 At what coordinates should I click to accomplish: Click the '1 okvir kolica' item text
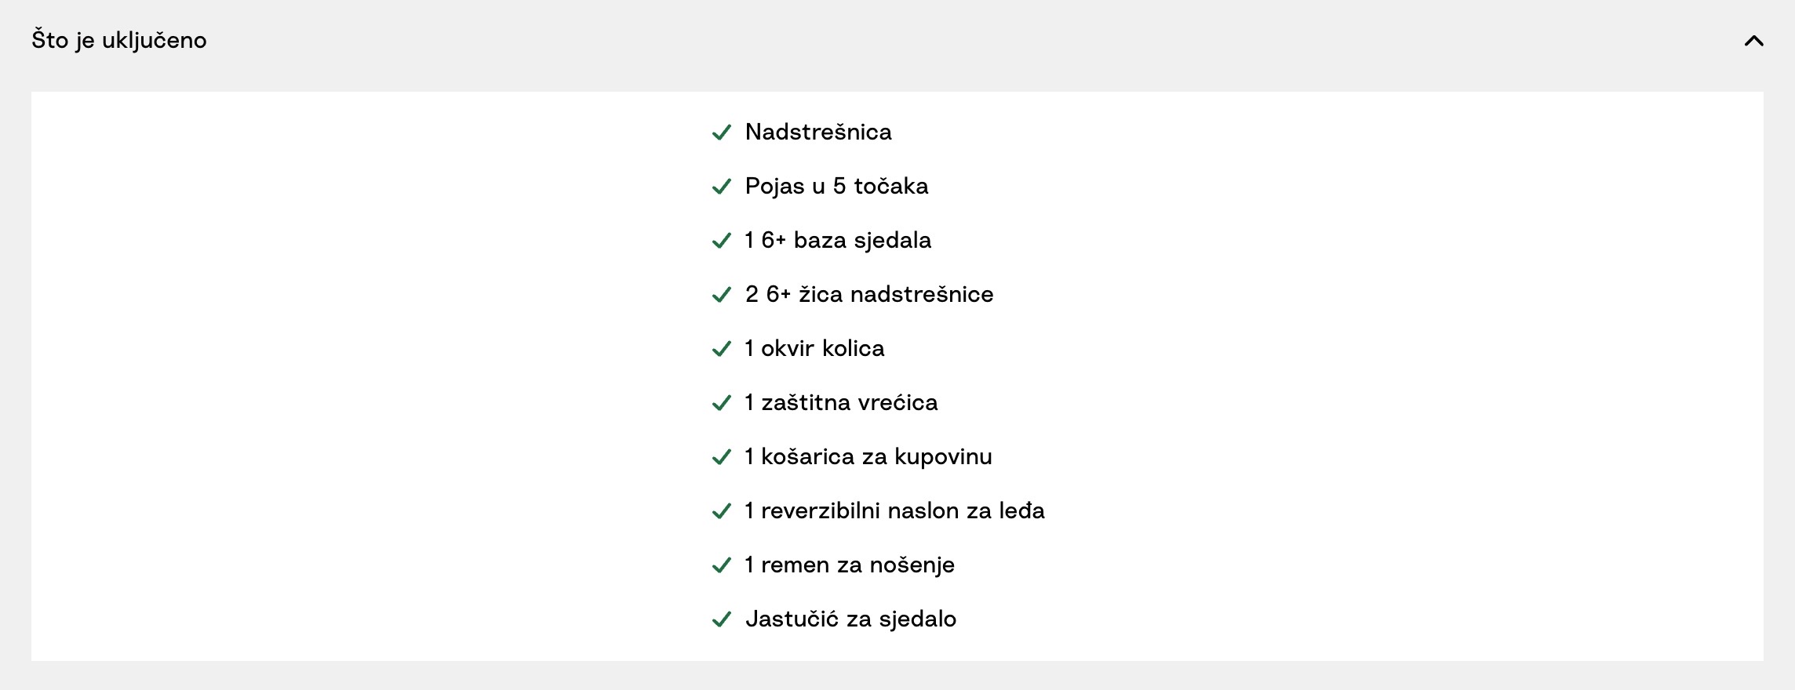point(814,348)
